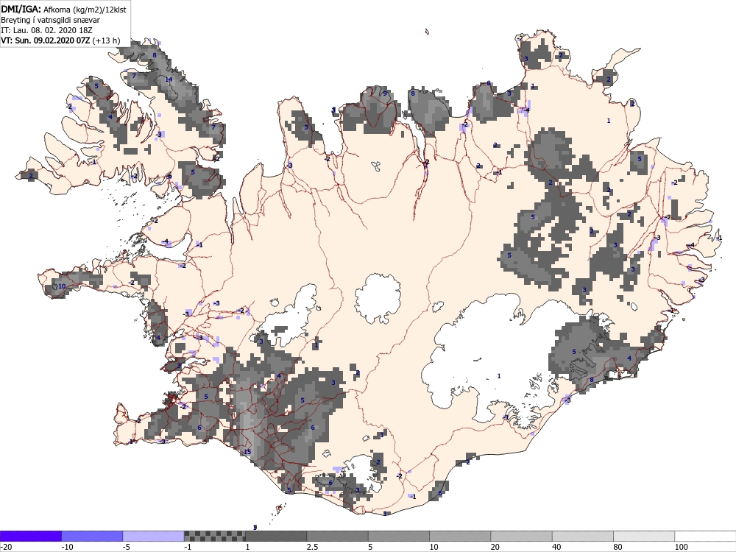Click the "10" value on the western peninsula
736x552 pixels.
62,286
